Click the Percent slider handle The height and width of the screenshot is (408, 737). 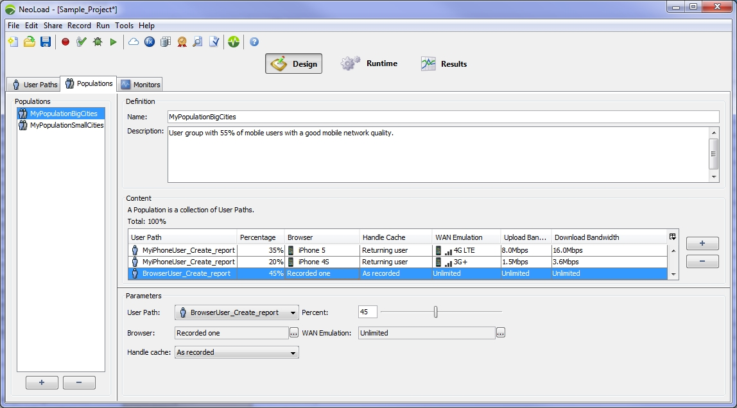(x=435, y=312)
